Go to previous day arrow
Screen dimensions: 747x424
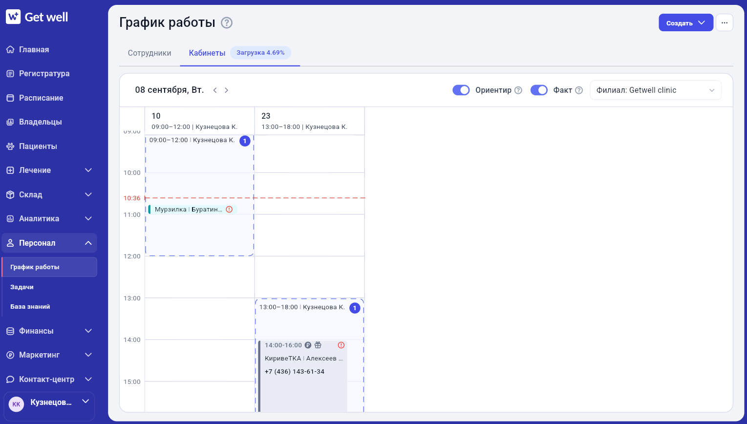coord(215,90)
